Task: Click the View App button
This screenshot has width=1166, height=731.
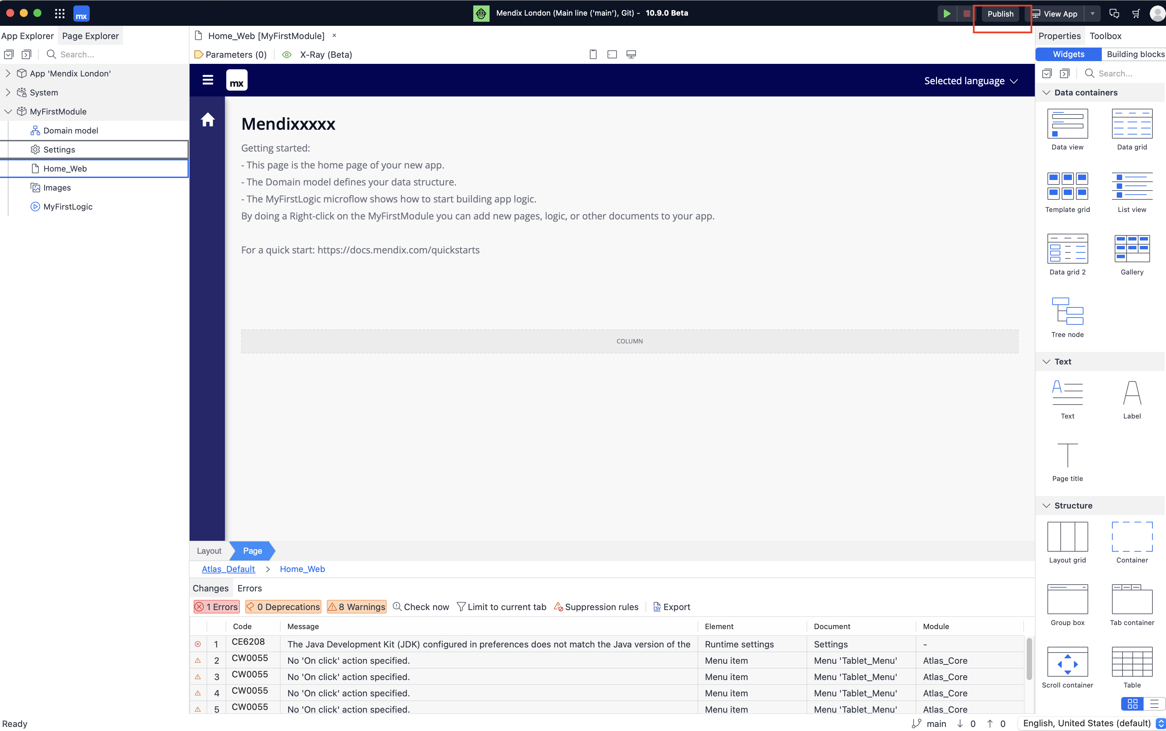Action: [x=1055, y=14]
